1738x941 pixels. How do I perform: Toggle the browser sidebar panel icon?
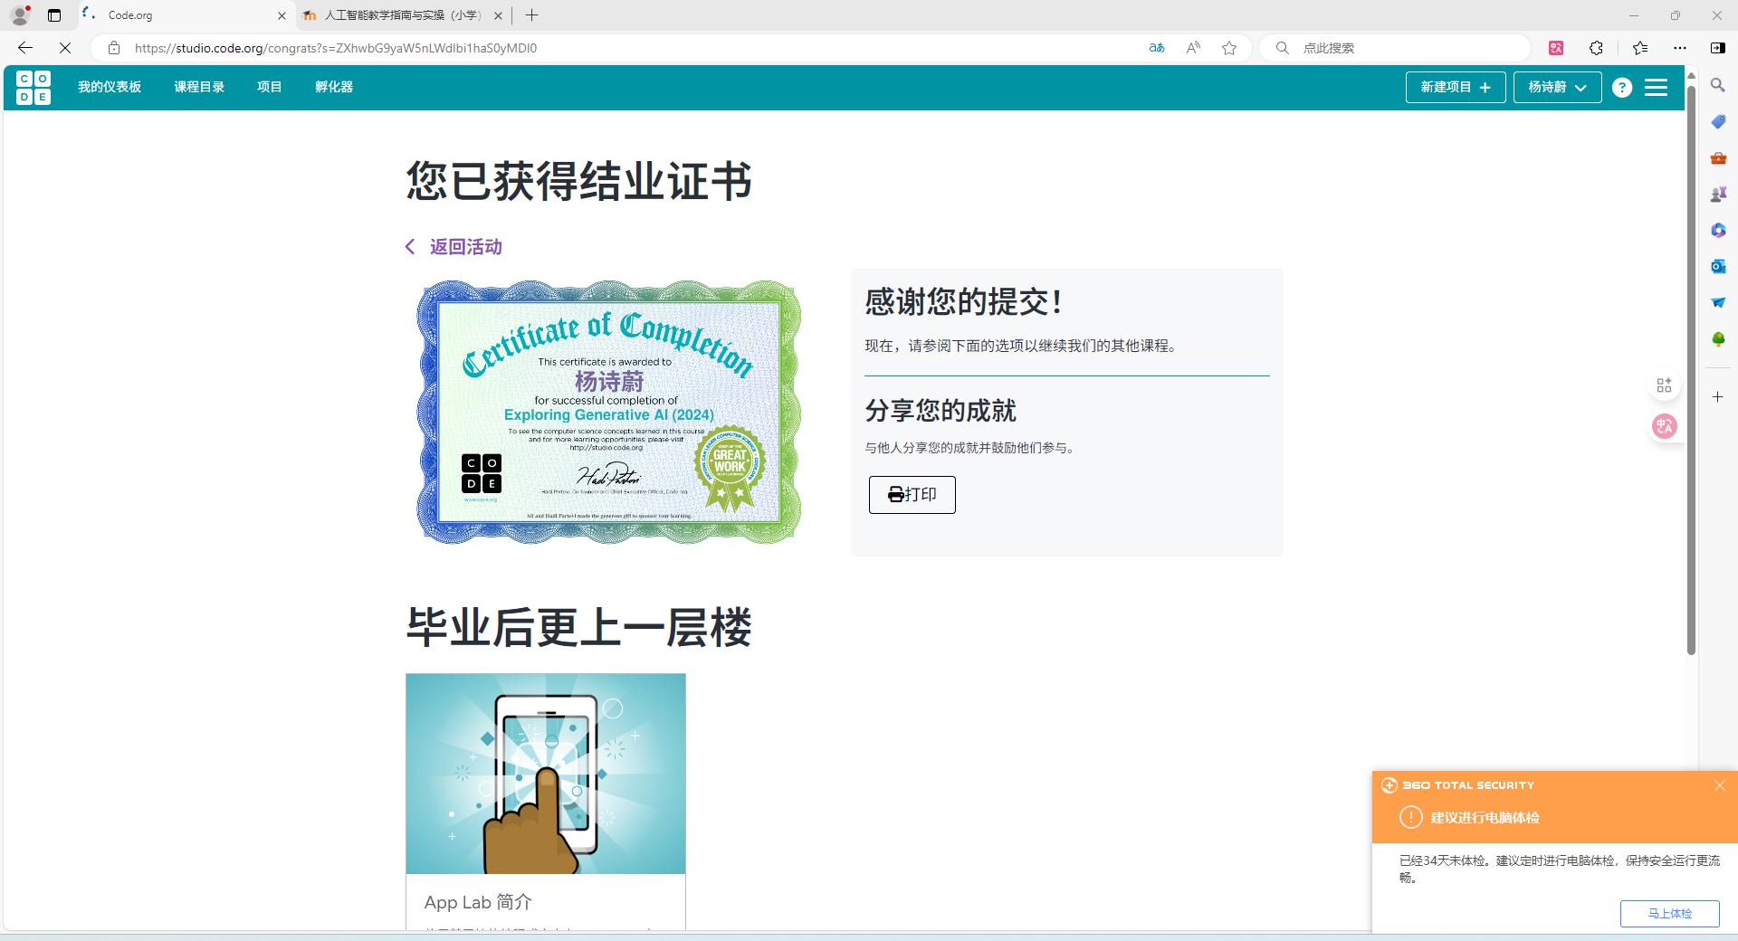(1717, 48)
